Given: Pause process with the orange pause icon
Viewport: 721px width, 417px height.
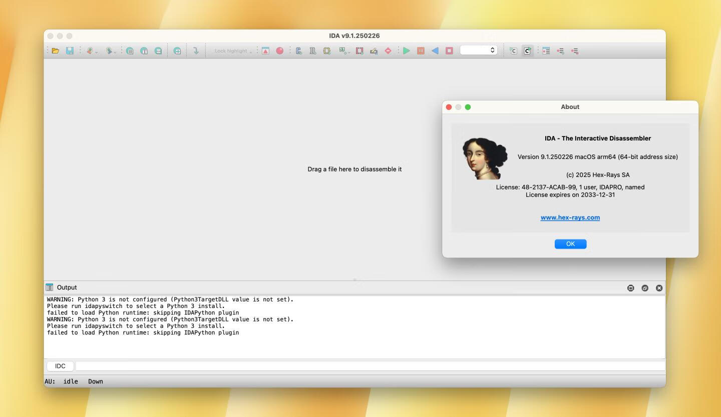Looking at the screenshot, I should pyautogui.click(x=421, y=50).
